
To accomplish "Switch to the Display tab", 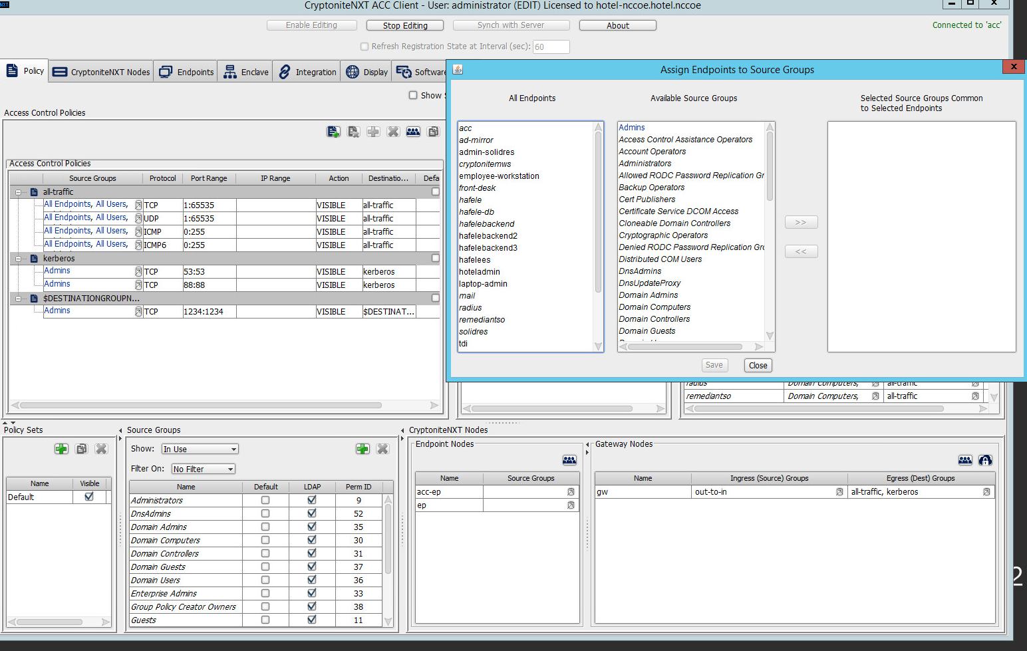I will pos(367,72).
